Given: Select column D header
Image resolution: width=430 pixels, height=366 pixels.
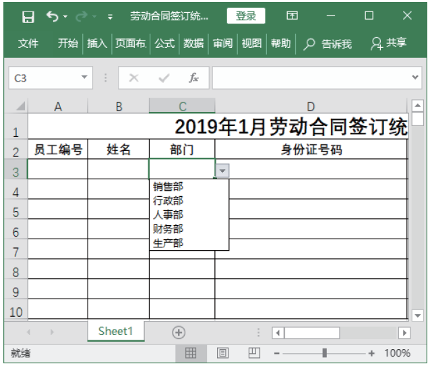Looking at the screenshot, I should [311, 106].
